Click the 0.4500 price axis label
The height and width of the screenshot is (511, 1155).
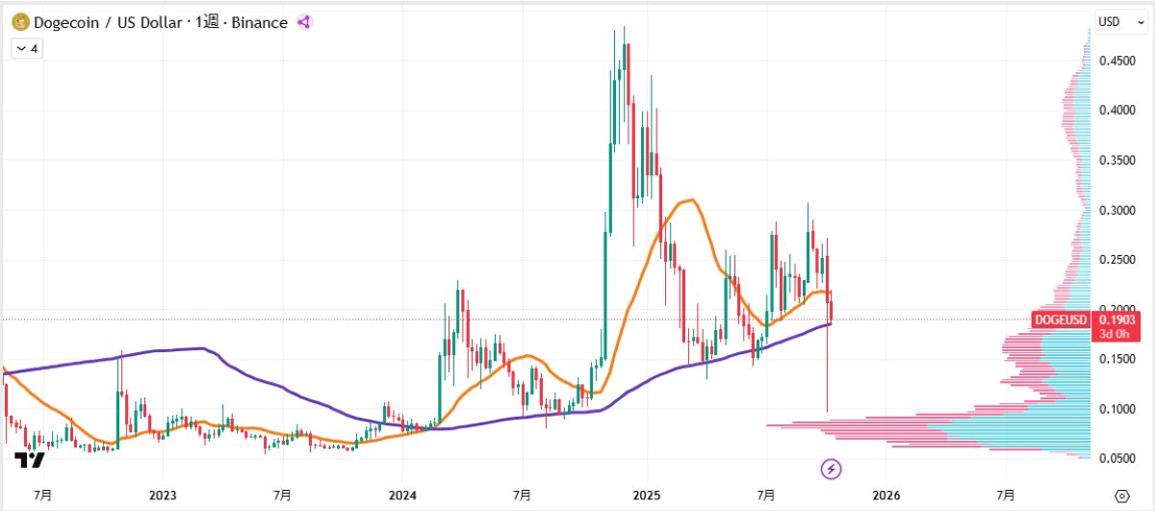1116,61
